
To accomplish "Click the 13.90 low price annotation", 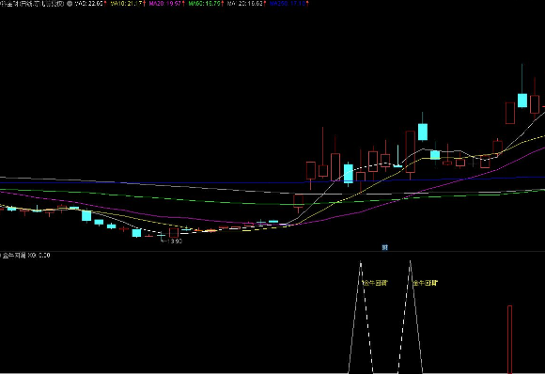I will (174, 241).
